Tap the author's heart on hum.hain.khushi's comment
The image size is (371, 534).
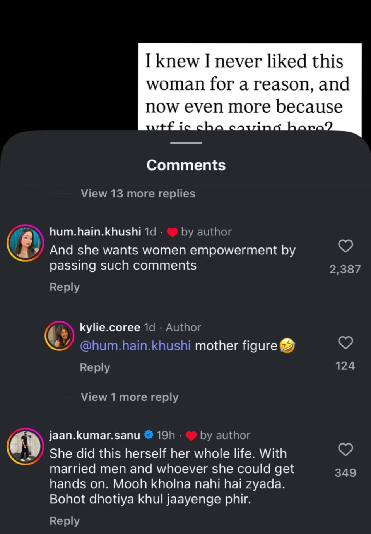pyautogui.click(x=172, y=232)
